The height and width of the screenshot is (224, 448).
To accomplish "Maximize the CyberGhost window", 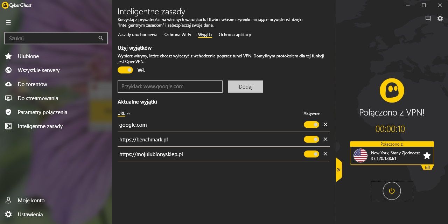I will point(424,5).
